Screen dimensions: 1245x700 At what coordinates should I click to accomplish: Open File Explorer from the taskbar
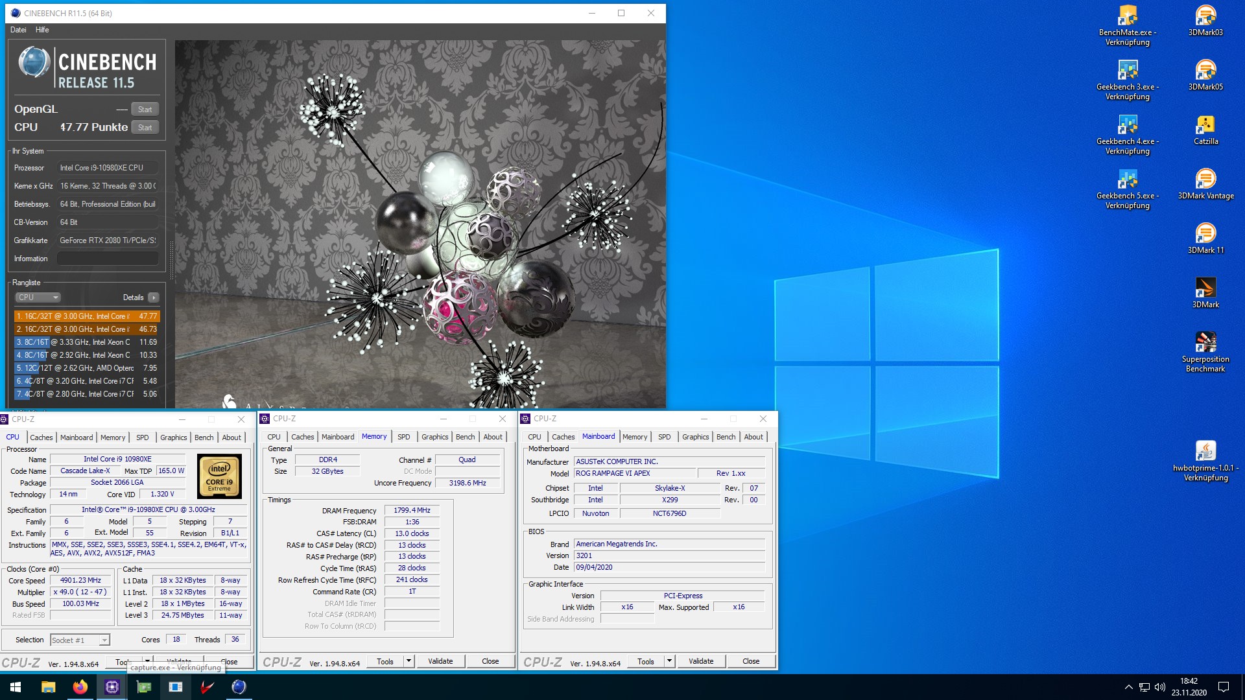48,687
